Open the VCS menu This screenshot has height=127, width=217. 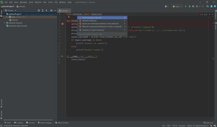pos(56,2)
